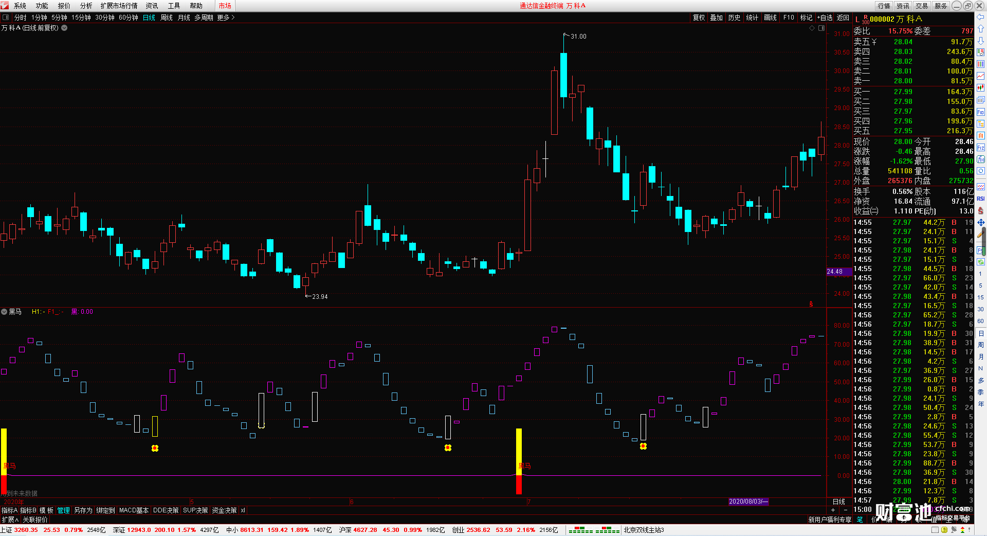Open dropdown beside 黑马 indicator name

click(4, 312)
